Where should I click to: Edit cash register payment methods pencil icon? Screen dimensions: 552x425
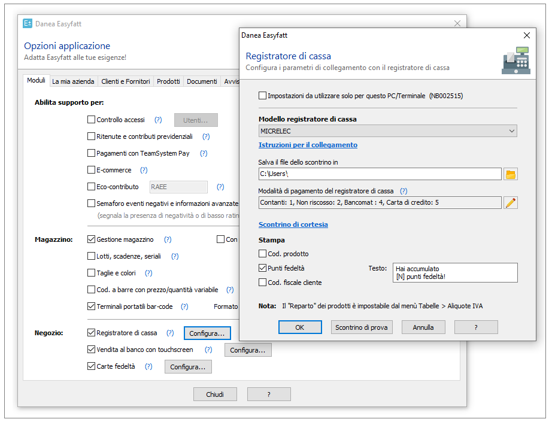coord(510,202)
